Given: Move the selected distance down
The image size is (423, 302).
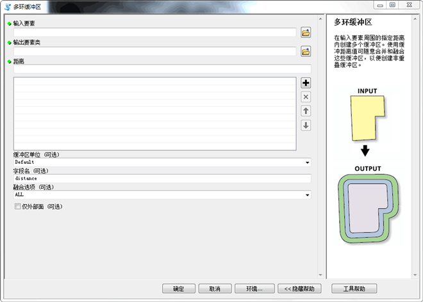Looking at the screenshot, I should 306,125.
